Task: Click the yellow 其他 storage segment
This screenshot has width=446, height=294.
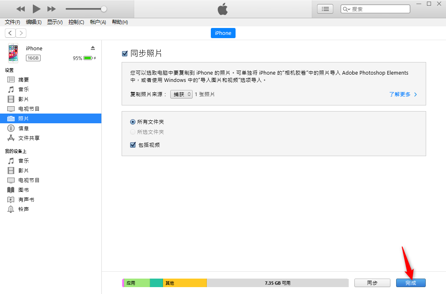Action: click(x=184, y=283)
